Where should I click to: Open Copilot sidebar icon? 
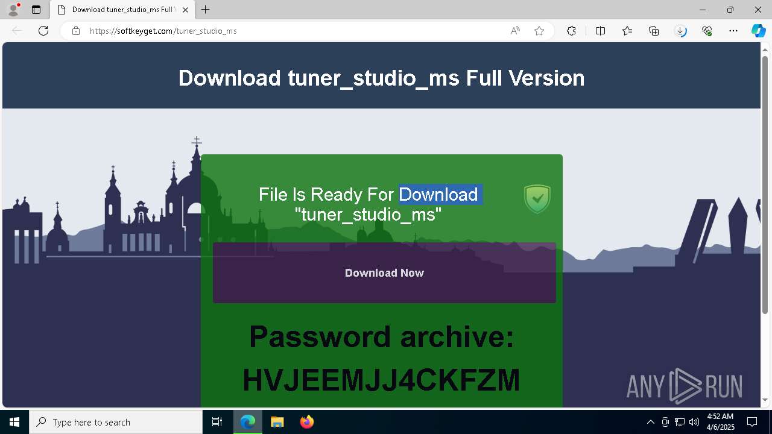758,31
